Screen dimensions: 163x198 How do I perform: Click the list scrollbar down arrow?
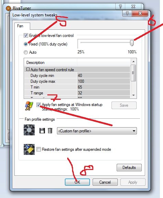(x=133, y=95)
